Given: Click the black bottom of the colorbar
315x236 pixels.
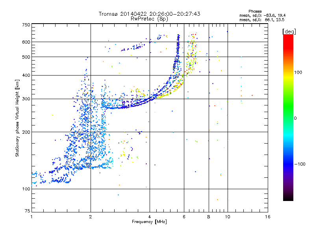Looking at the screenshot, I should [x=288, y=198].
